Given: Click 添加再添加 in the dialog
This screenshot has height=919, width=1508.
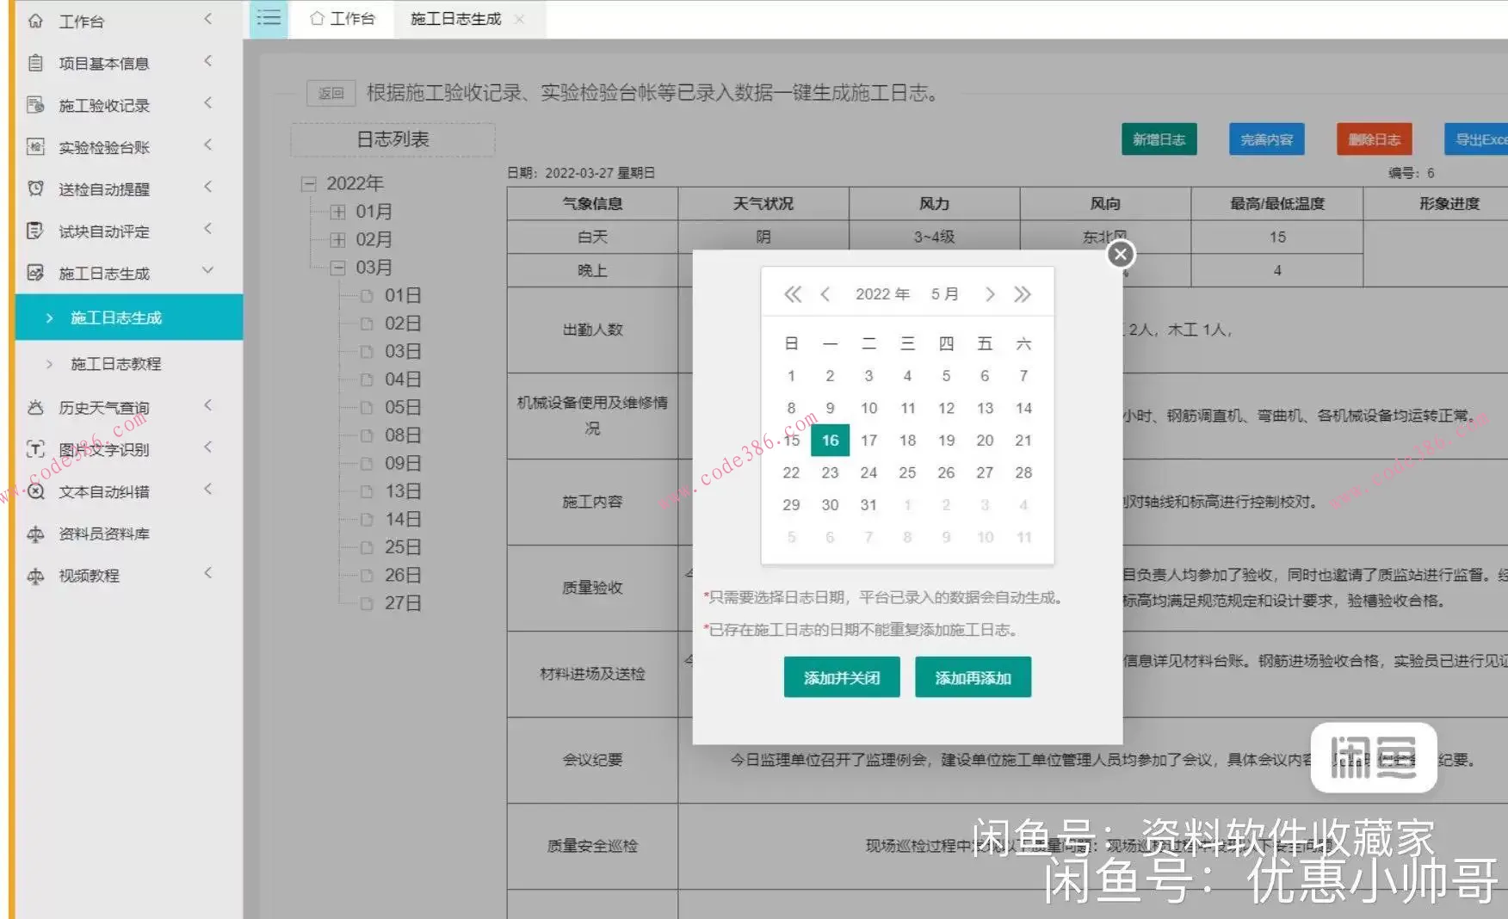Looking at the screenshot, I should pyautogui.click(x=973, y=677).
